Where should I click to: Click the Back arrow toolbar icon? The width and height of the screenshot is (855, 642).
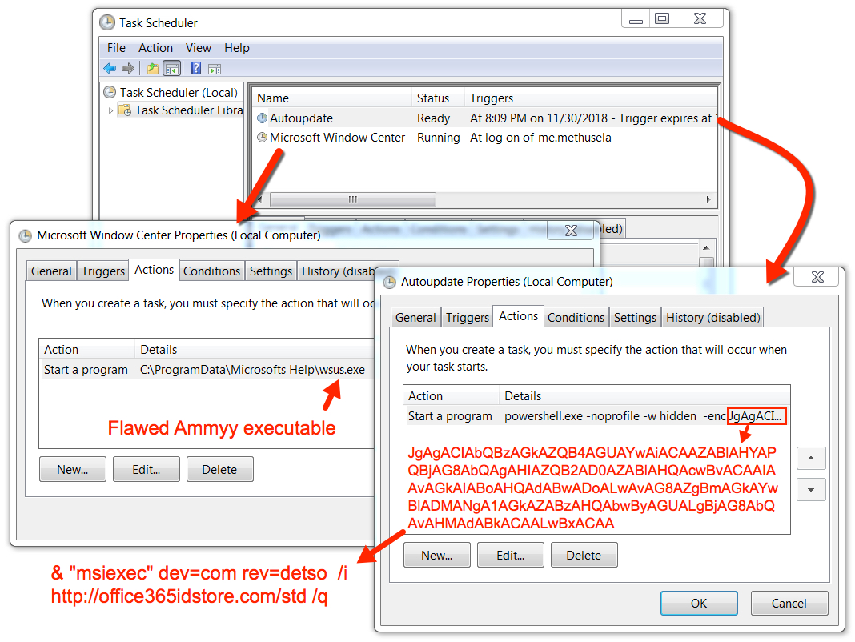coord(110,68)
